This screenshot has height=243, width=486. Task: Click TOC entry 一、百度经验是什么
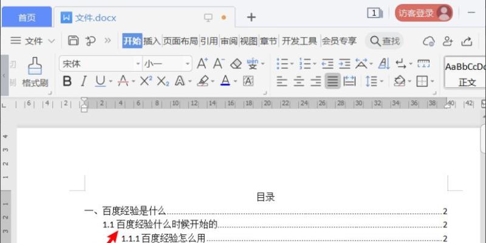(x=125, y=211)
